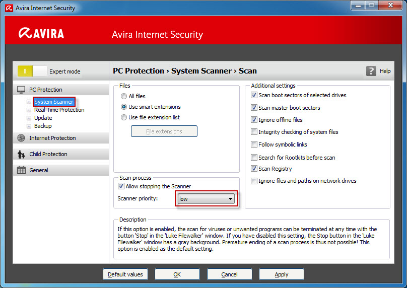Select Real-Time Protection in the tree

59,110
